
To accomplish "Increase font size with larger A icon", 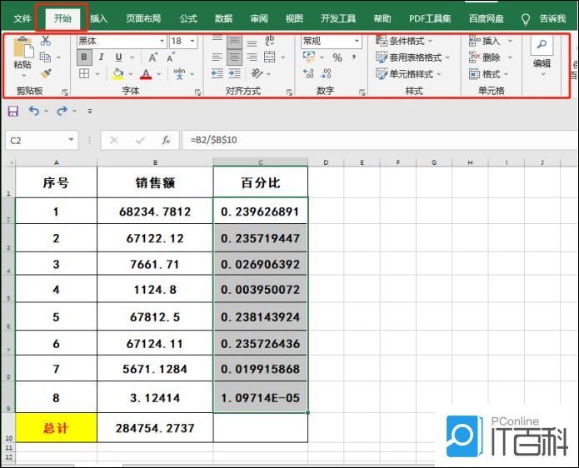I will (x=153, y=57).
